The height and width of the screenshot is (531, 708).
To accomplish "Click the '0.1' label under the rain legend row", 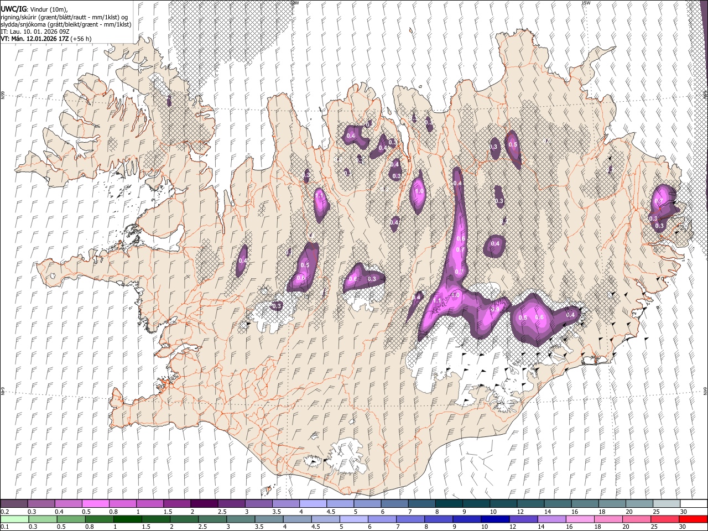I will [x=4, y=527].
